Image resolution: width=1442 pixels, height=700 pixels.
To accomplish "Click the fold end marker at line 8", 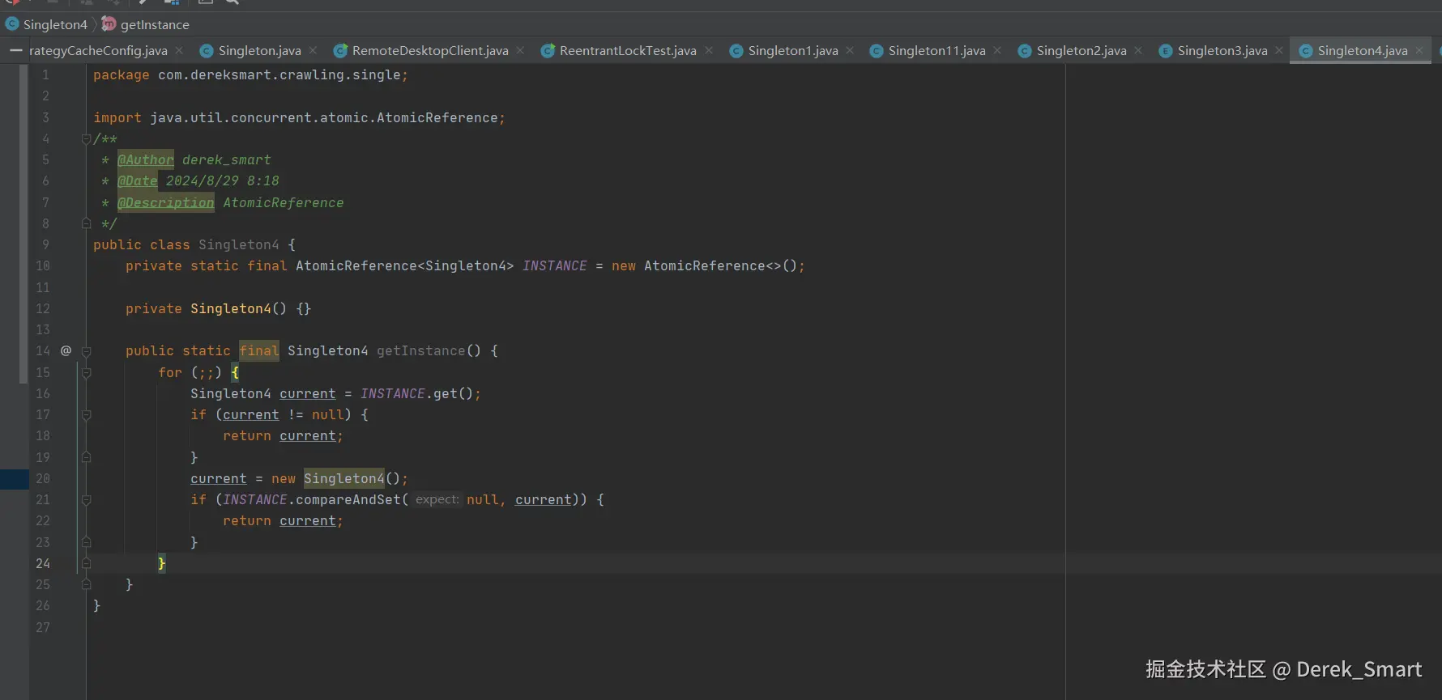I will (x=86, y=223).
